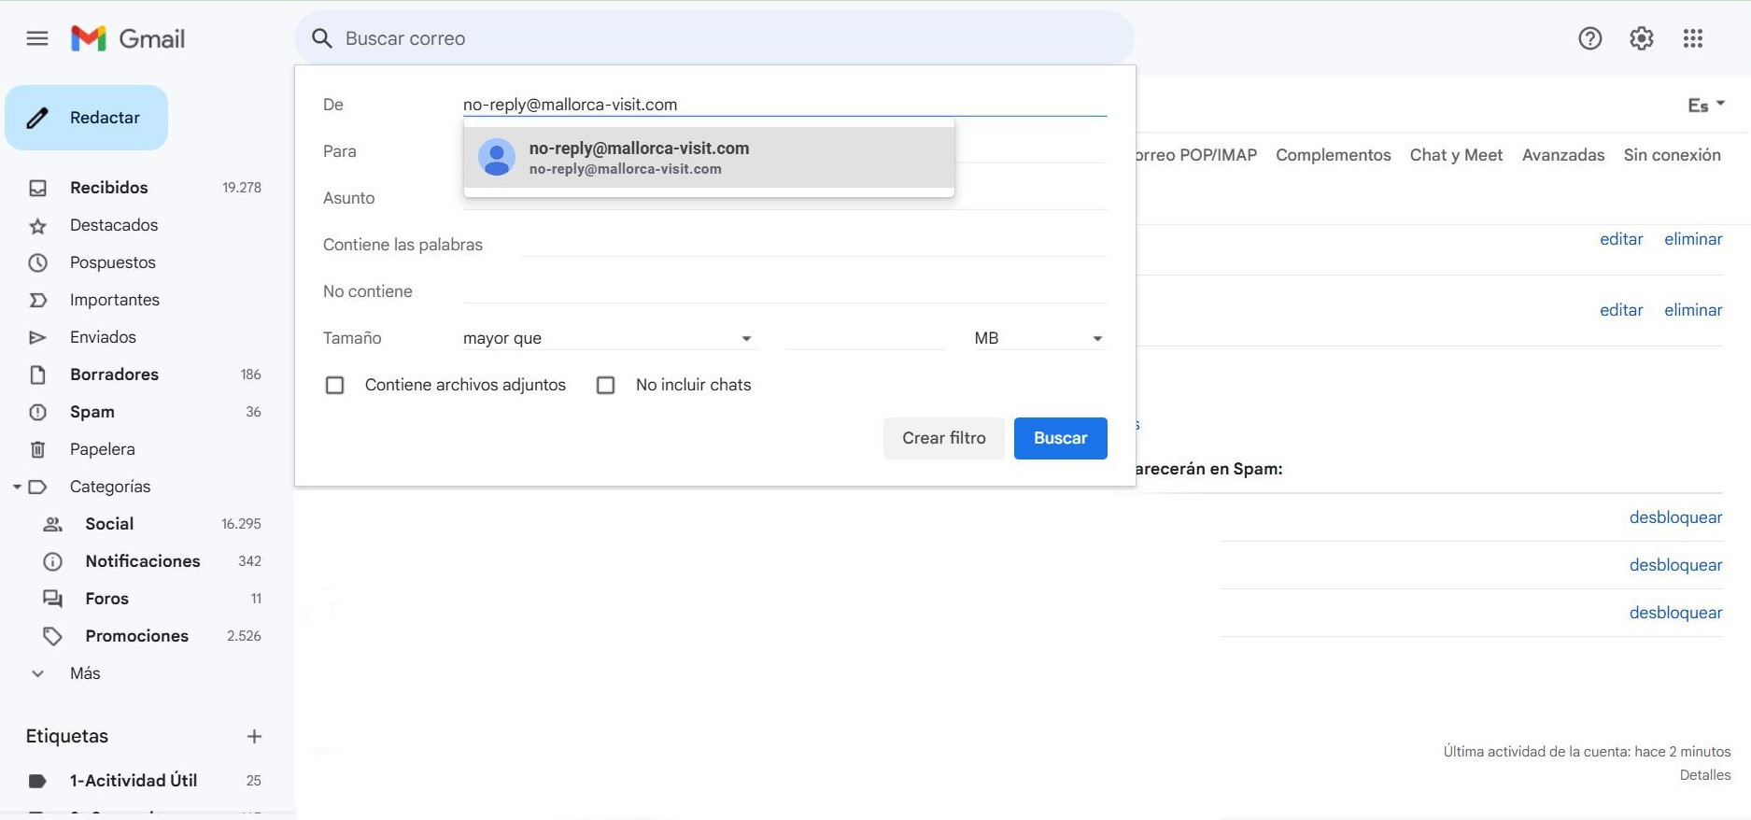Expand the Más sidebar section

[84, 673]
